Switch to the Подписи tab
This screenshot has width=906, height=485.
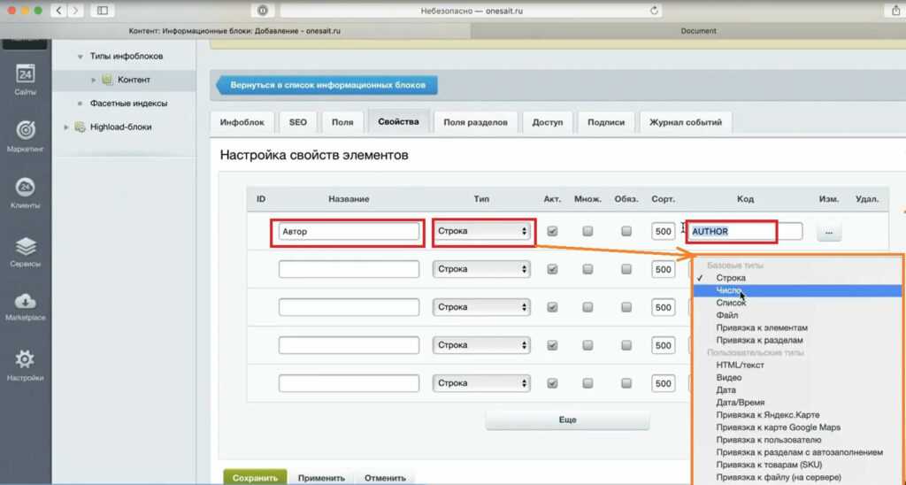point(606,122)
